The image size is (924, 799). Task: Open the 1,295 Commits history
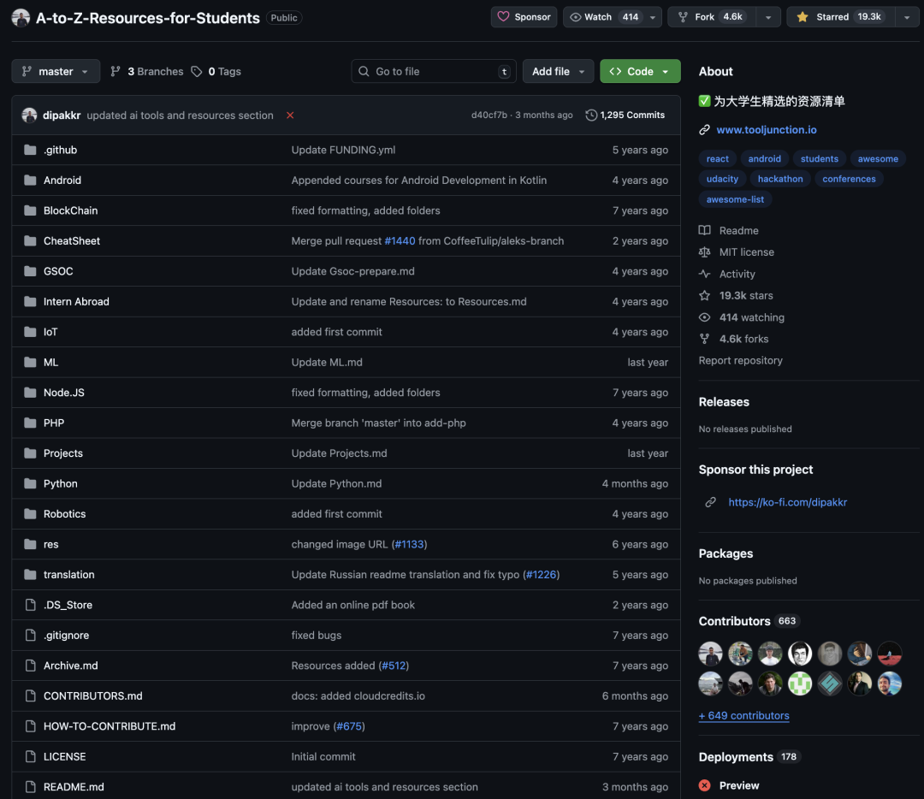pos(625,115)
